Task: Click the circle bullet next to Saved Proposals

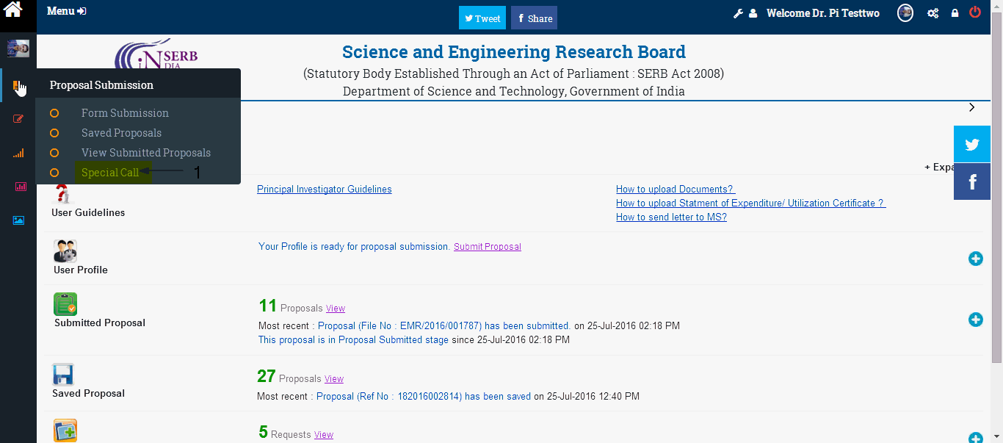Action: pyautogui.click(x=54, y=133)
